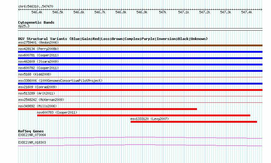The height and width of the screenshot is (163, 271).
Task: Click the 546.6k ruler mark
Action: tap(79, 12)
